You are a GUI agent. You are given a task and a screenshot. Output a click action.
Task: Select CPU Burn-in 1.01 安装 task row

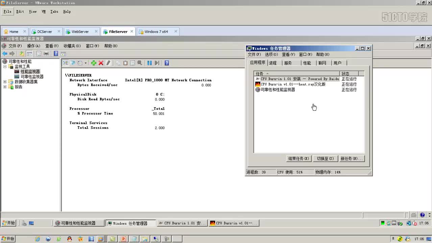(x=309, y=79)
